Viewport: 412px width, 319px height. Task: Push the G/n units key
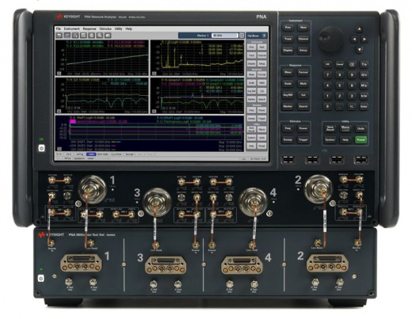click(x=364, y=75)
